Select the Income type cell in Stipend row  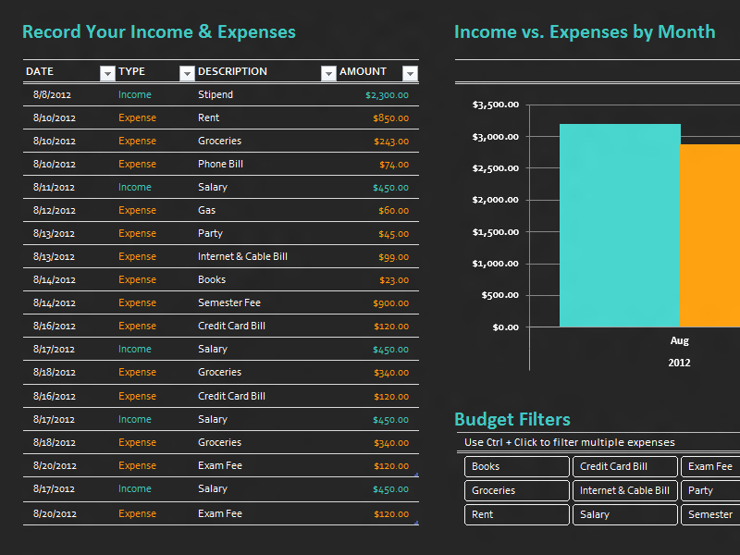(x=134, y=94)
